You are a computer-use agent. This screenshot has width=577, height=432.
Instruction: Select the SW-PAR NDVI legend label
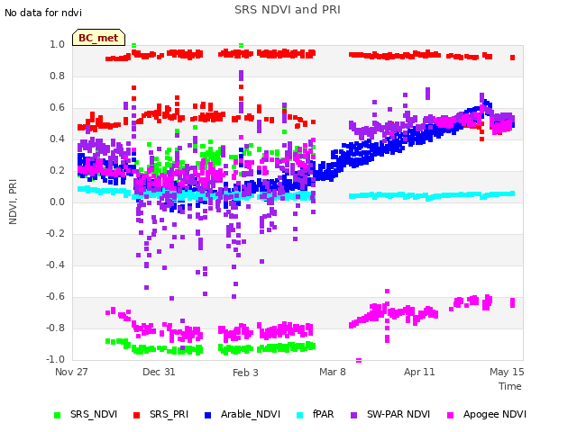coord(398,414)
